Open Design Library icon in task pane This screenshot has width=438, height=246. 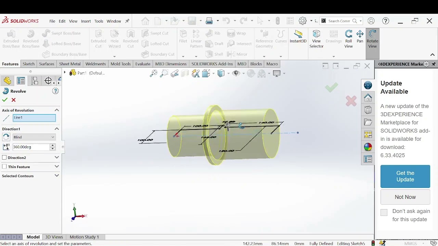click(x=368, y=110)
